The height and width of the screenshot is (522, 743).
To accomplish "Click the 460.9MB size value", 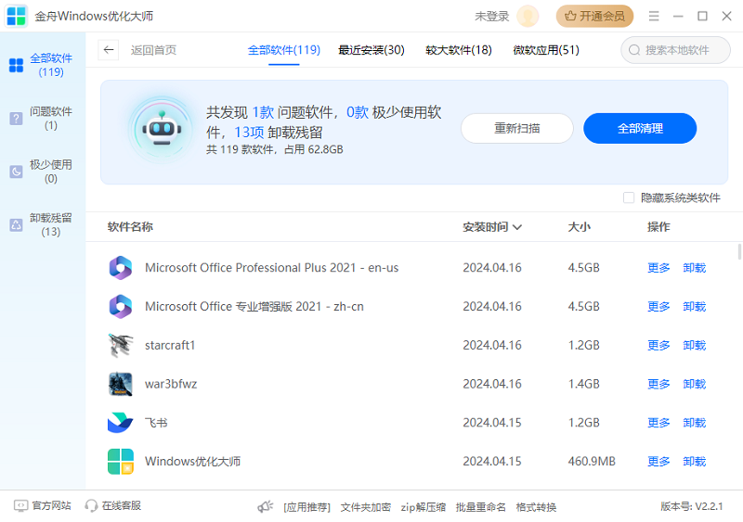I will click(592, 462).
